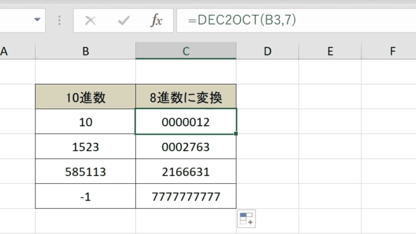Select column F header
The width and height of the screenshot is (416, 234).
pyautogui.click(x=389, y=51)
